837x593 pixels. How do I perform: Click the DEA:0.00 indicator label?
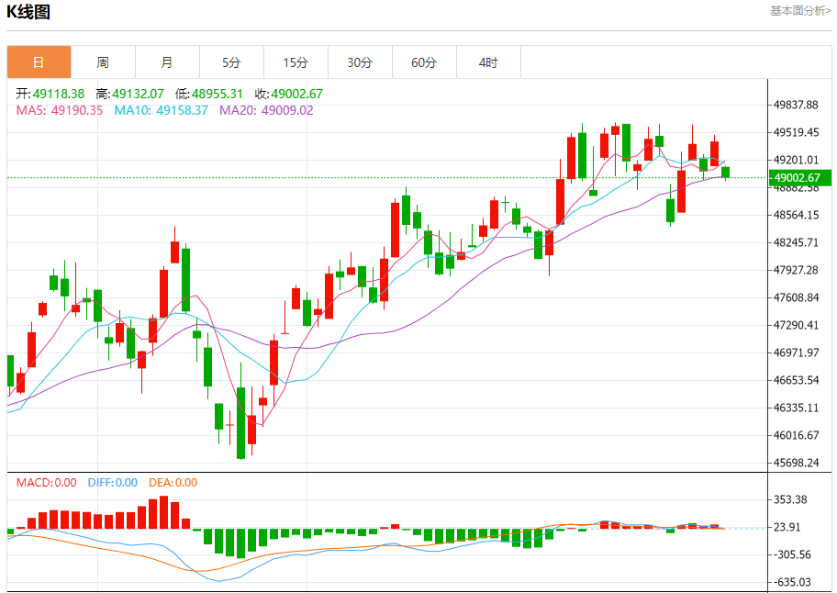pyautogui.click(x=173, y=483)
